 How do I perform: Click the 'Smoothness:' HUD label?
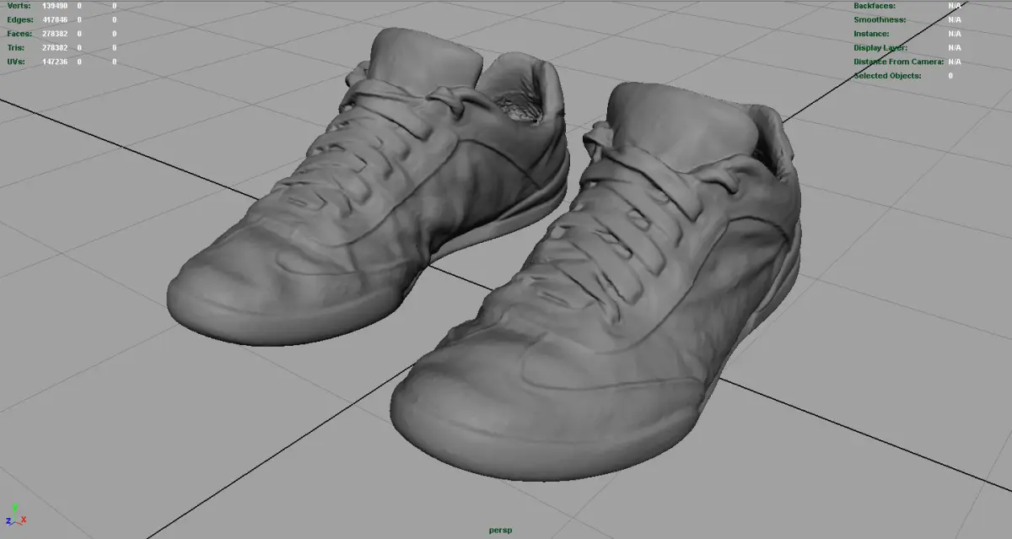880,20
